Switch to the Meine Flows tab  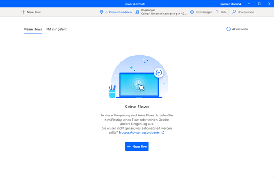(33, 29)
